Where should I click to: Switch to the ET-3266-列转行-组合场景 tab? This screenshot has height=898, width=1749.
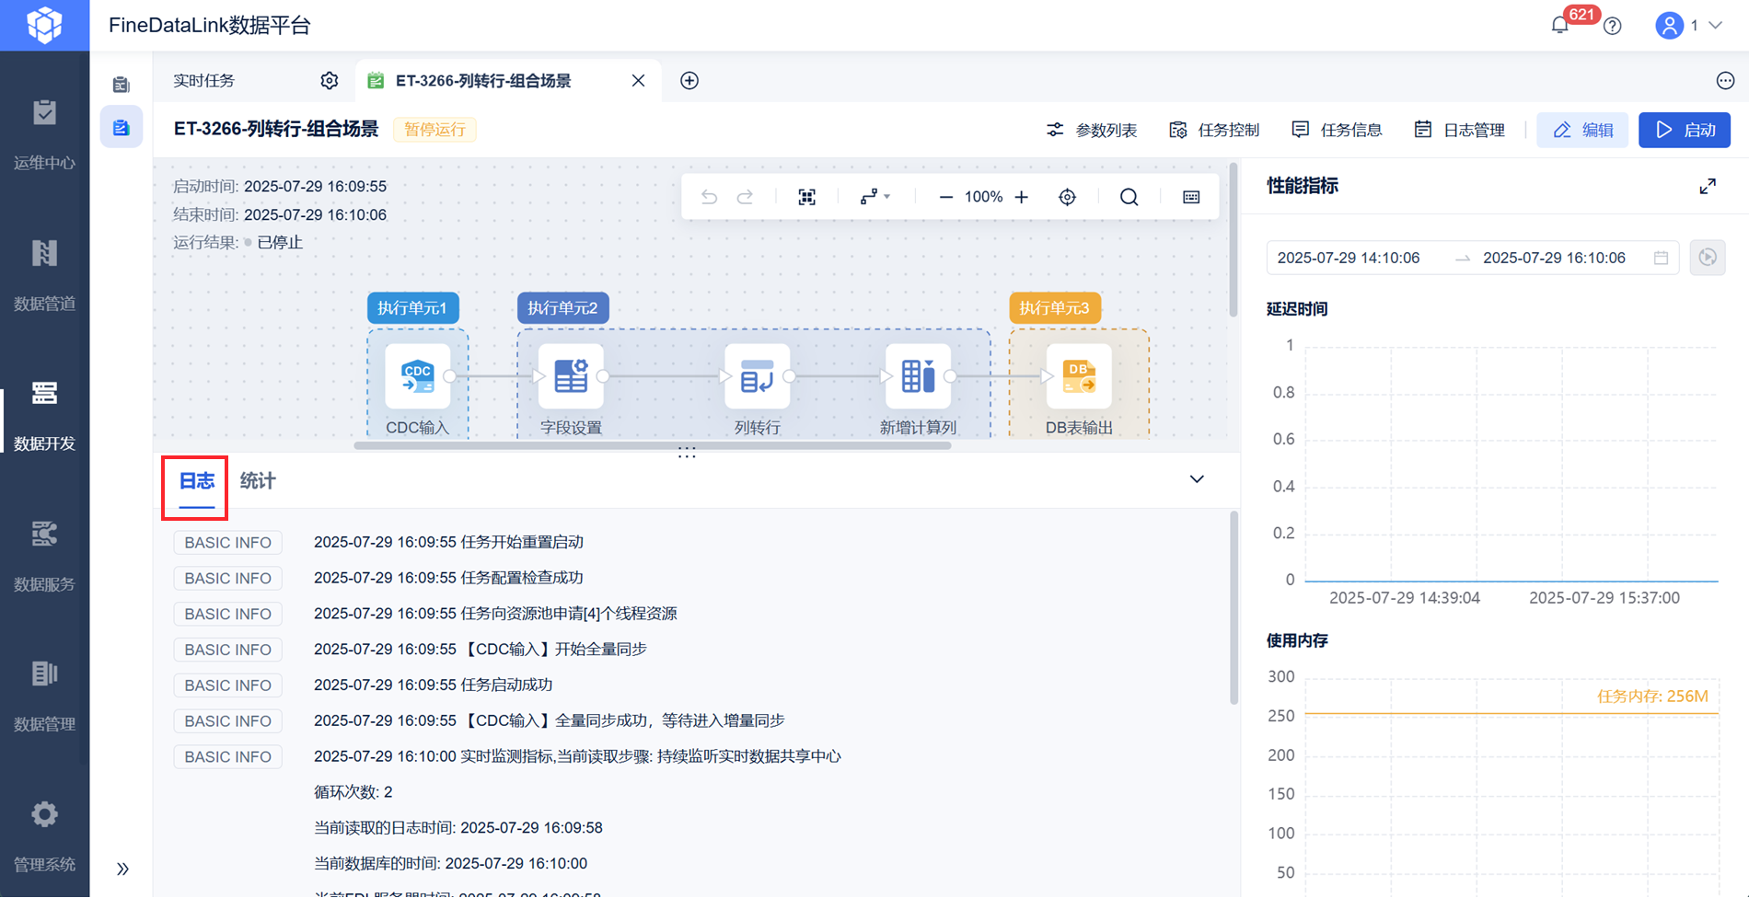click(483, 81)
